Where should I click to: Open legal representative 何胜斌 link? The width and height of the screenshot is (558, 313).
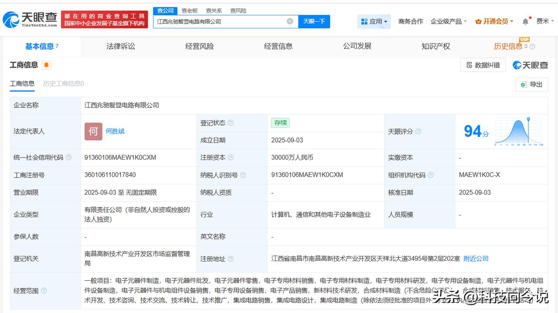point(115,131)
